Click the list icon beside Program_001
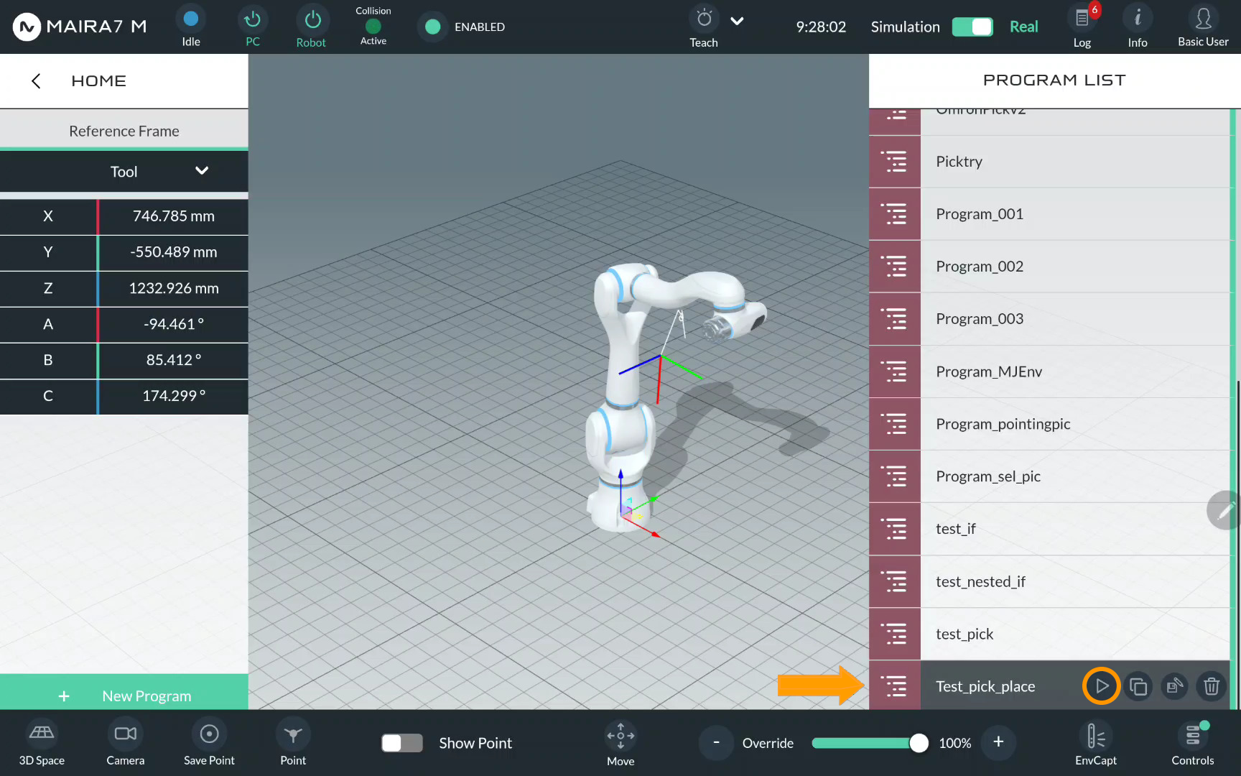The width and height of the screenshot is (1241, 776). coord(895,214)
